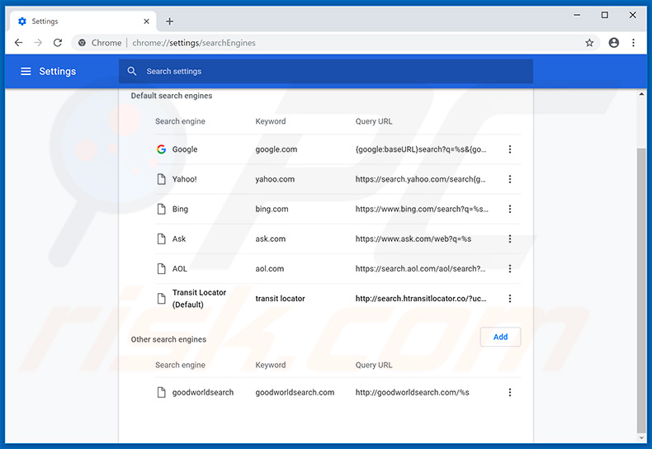Image resolution: width=652 pixels, height=449 pixels.
Task: Open a new tab
Action: 170,21
